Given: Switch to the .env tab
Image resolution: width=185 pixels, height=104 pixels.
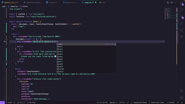Looking at the screenshot, I should pos(103,2).
